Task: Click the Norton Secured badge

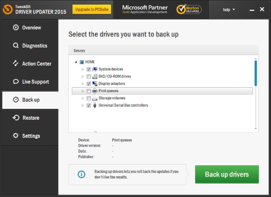Action: pyautogui.click(x=189, y=9)
